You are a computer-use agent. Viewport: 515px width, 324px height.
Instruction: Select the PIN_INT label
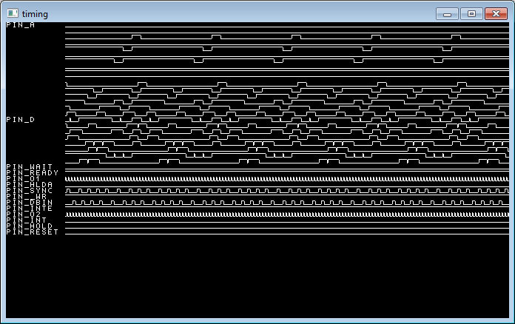(27, 220)
